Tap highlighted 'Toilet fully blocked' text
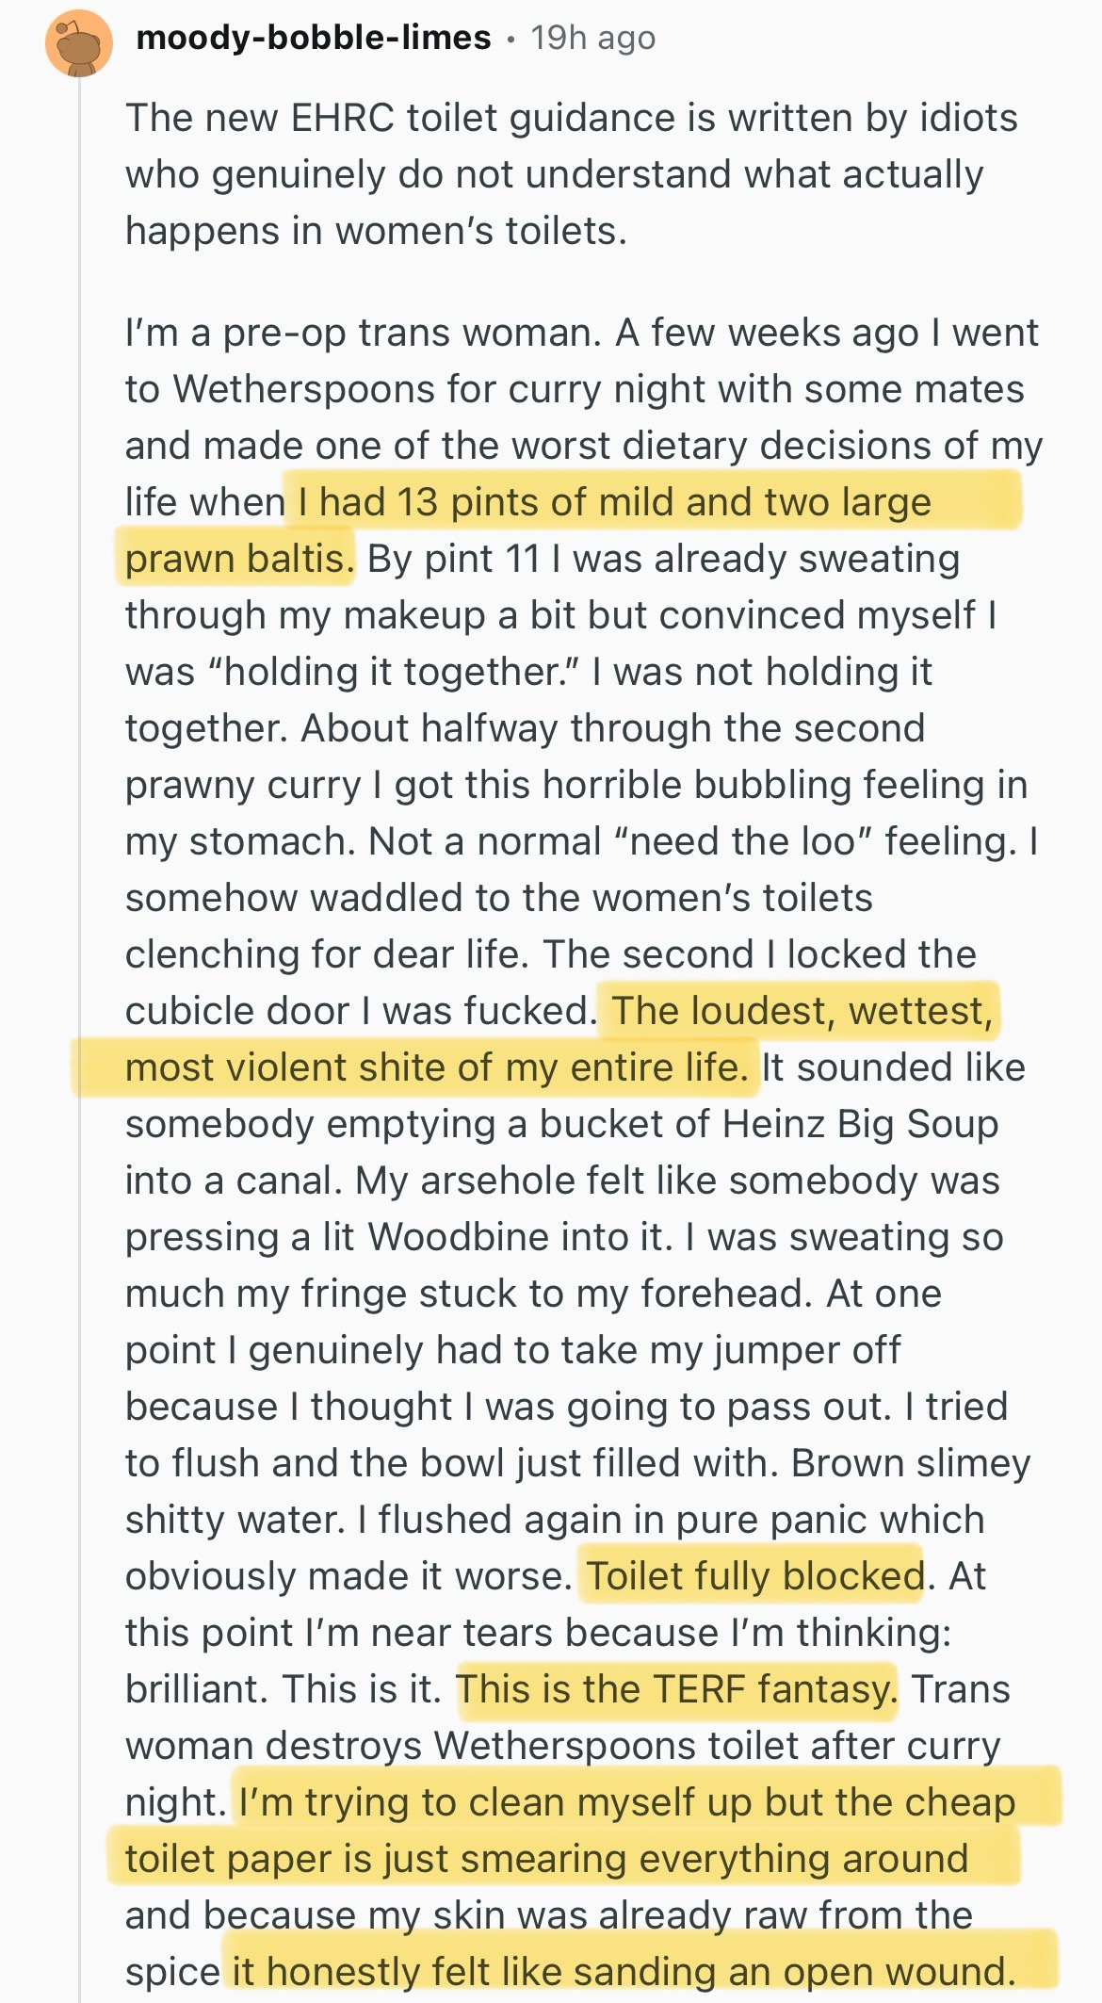This screenshot has width=1102, height=2003. [755, 1576]
